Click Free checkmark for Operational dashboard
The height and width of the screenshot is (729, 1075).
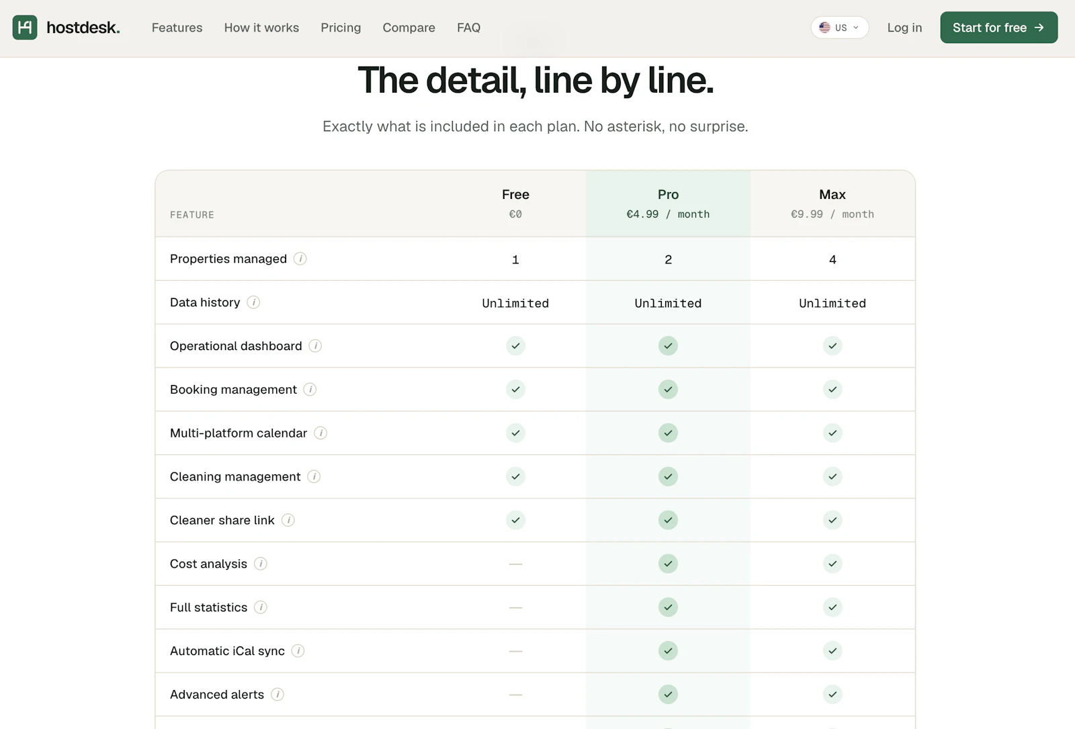515,346
